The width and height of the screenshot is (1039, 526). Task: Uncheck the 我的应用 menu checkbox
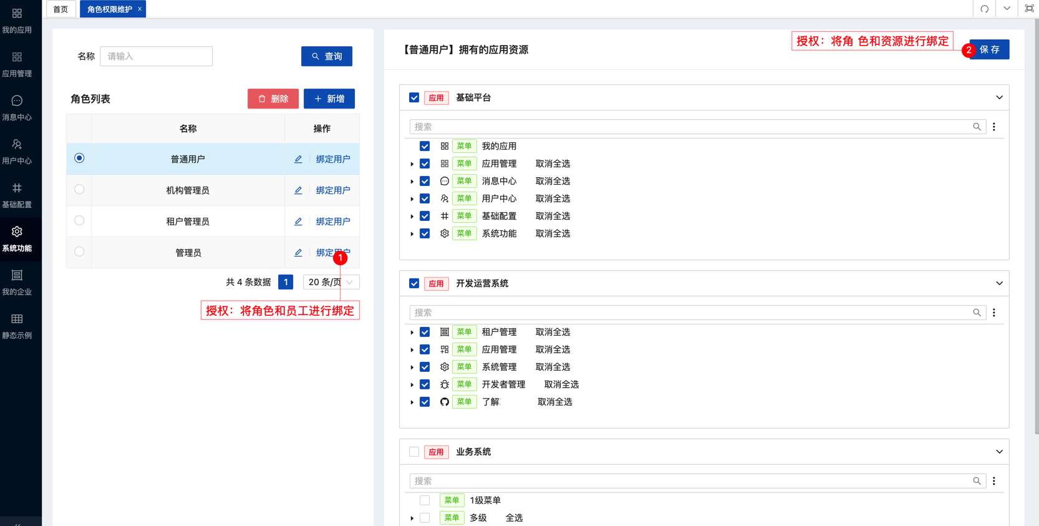[x=425, y=146]
